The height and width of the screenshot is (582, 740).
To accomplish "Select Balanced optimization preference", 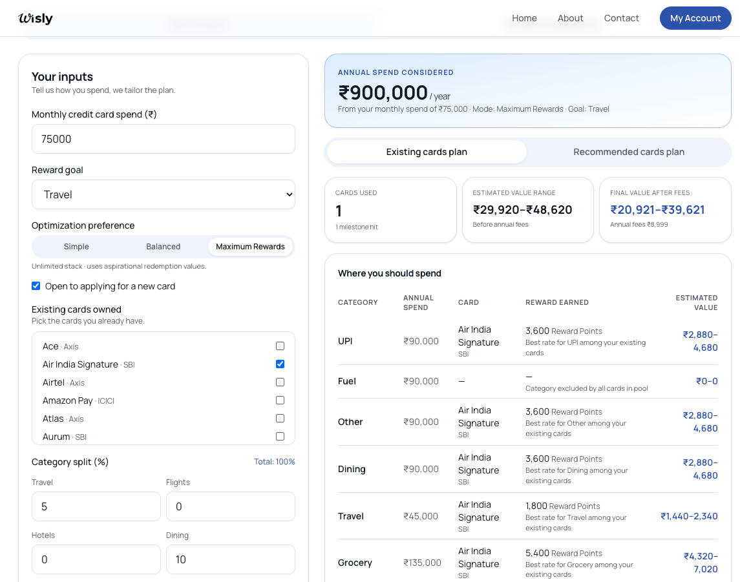I will click(x=164, y=247).
